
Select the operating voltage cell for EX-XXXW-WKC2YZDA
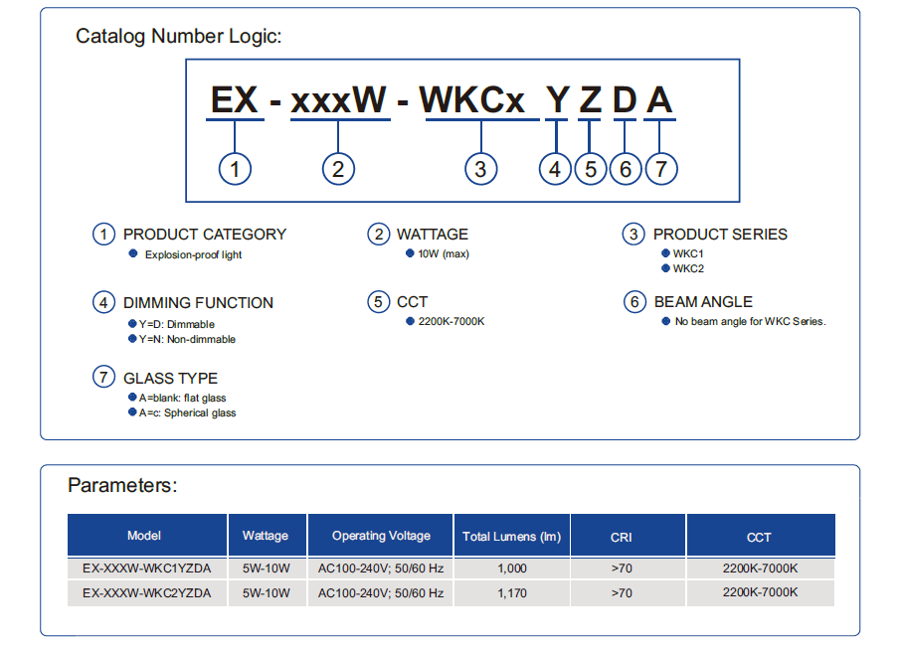tap(381, 593)
